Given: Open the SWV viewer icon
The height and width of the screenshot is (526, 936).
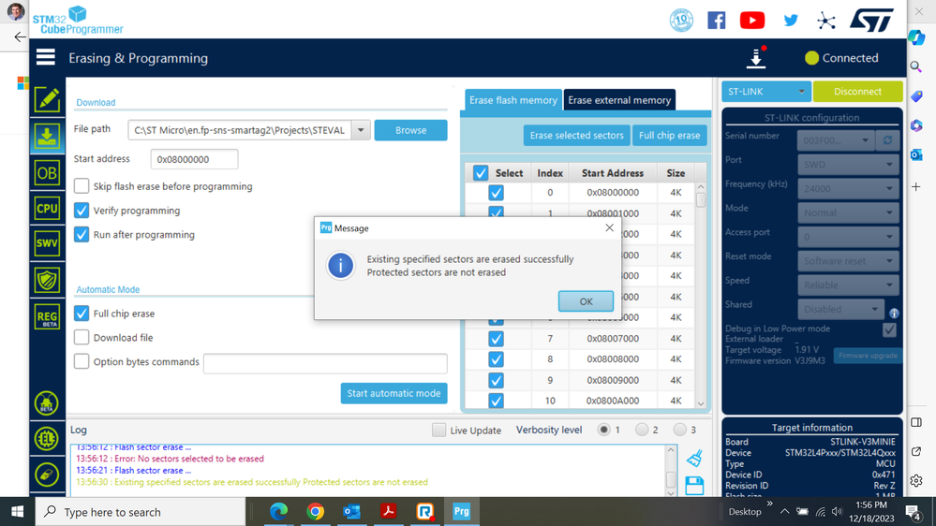Looking at the screenshot, I should (x=47, y=243).
